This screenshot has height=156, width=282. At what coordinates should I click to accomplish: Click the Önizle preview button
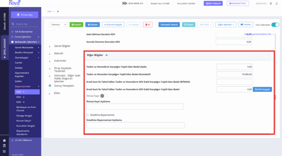pos(188,25)
